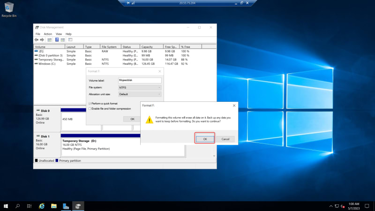Open the View menu

tap(59, 34)
